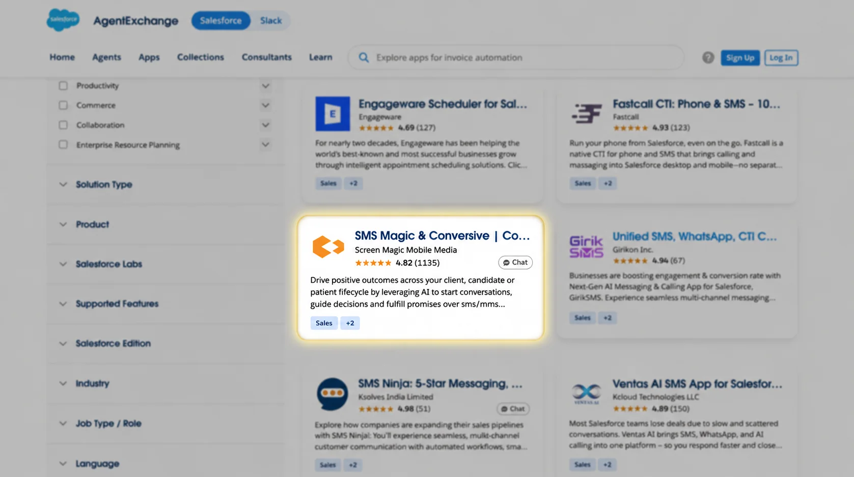This screenshot has width=854, height=477.
Task: Check the Enterprise Resource Planning checkbox
Action: pos(63,145)
